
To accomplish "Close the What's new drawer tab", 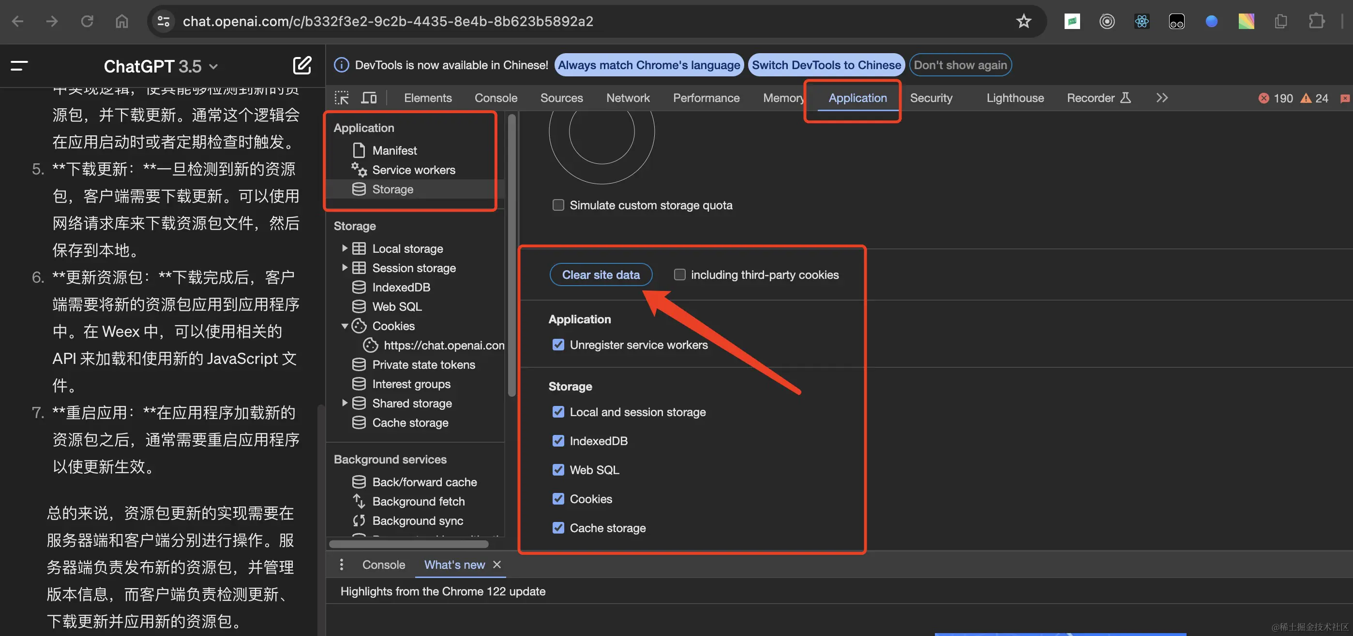I will tap(497, 564).
